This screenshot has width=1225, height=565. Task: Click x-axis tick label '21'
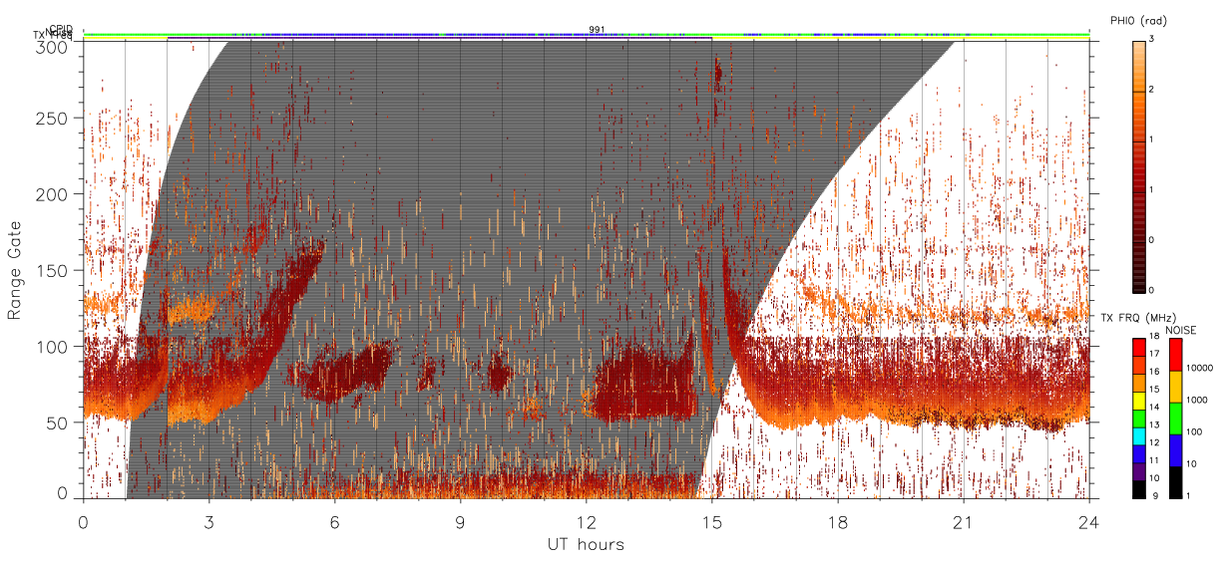pos(963,522)
